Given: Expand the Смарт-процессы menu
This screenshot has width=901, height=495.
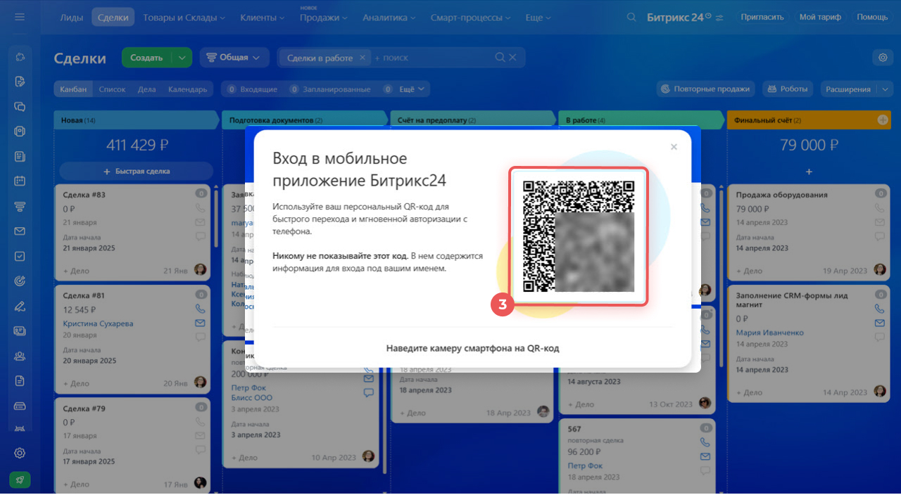Looking at the screenshot, I should tap(470, 17).
